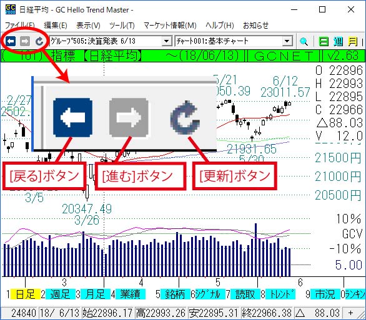
Task: Switch to daily chart with green 日 icon
Action: tap(324, 42)
